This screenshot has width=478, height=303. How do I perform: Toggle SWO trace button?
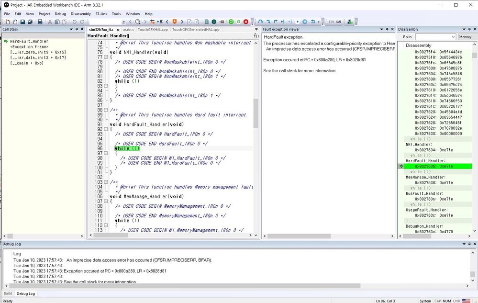[x=339, y=22]
